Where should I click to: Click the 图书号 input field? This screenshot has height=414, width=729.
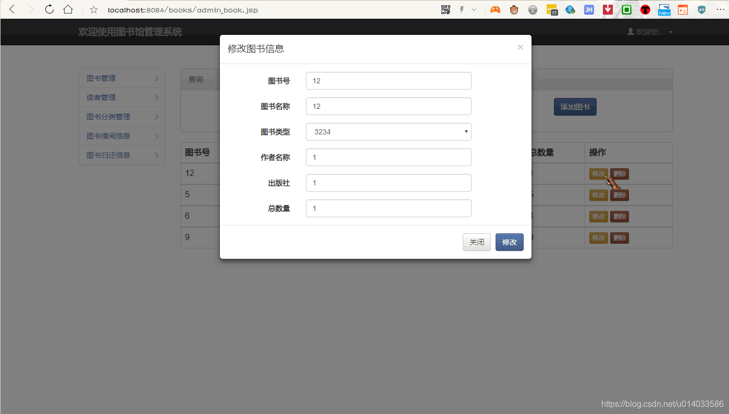point(389,81)
